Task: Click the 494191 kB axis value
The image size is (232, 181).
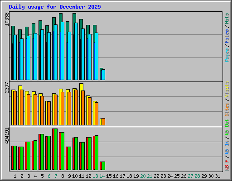Action: click(x=7, y=136)
